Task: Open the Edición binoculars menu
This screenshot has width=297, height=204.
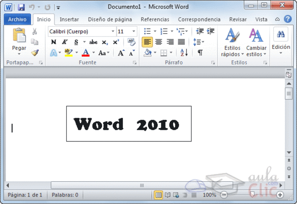Action: point(281,41)
